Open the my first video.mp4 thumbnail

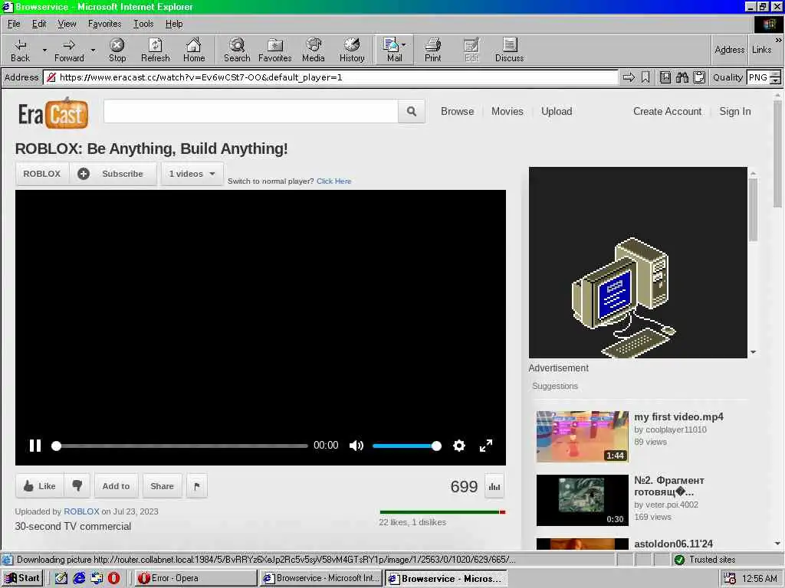(x=583, y=436)
